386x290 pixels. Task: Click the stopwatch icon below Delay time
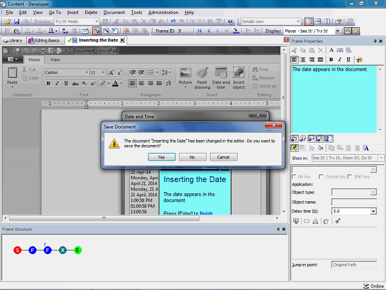tap(326, 222)
